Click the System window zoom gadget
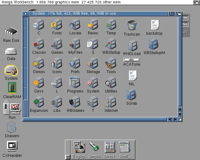 point(172,14)
